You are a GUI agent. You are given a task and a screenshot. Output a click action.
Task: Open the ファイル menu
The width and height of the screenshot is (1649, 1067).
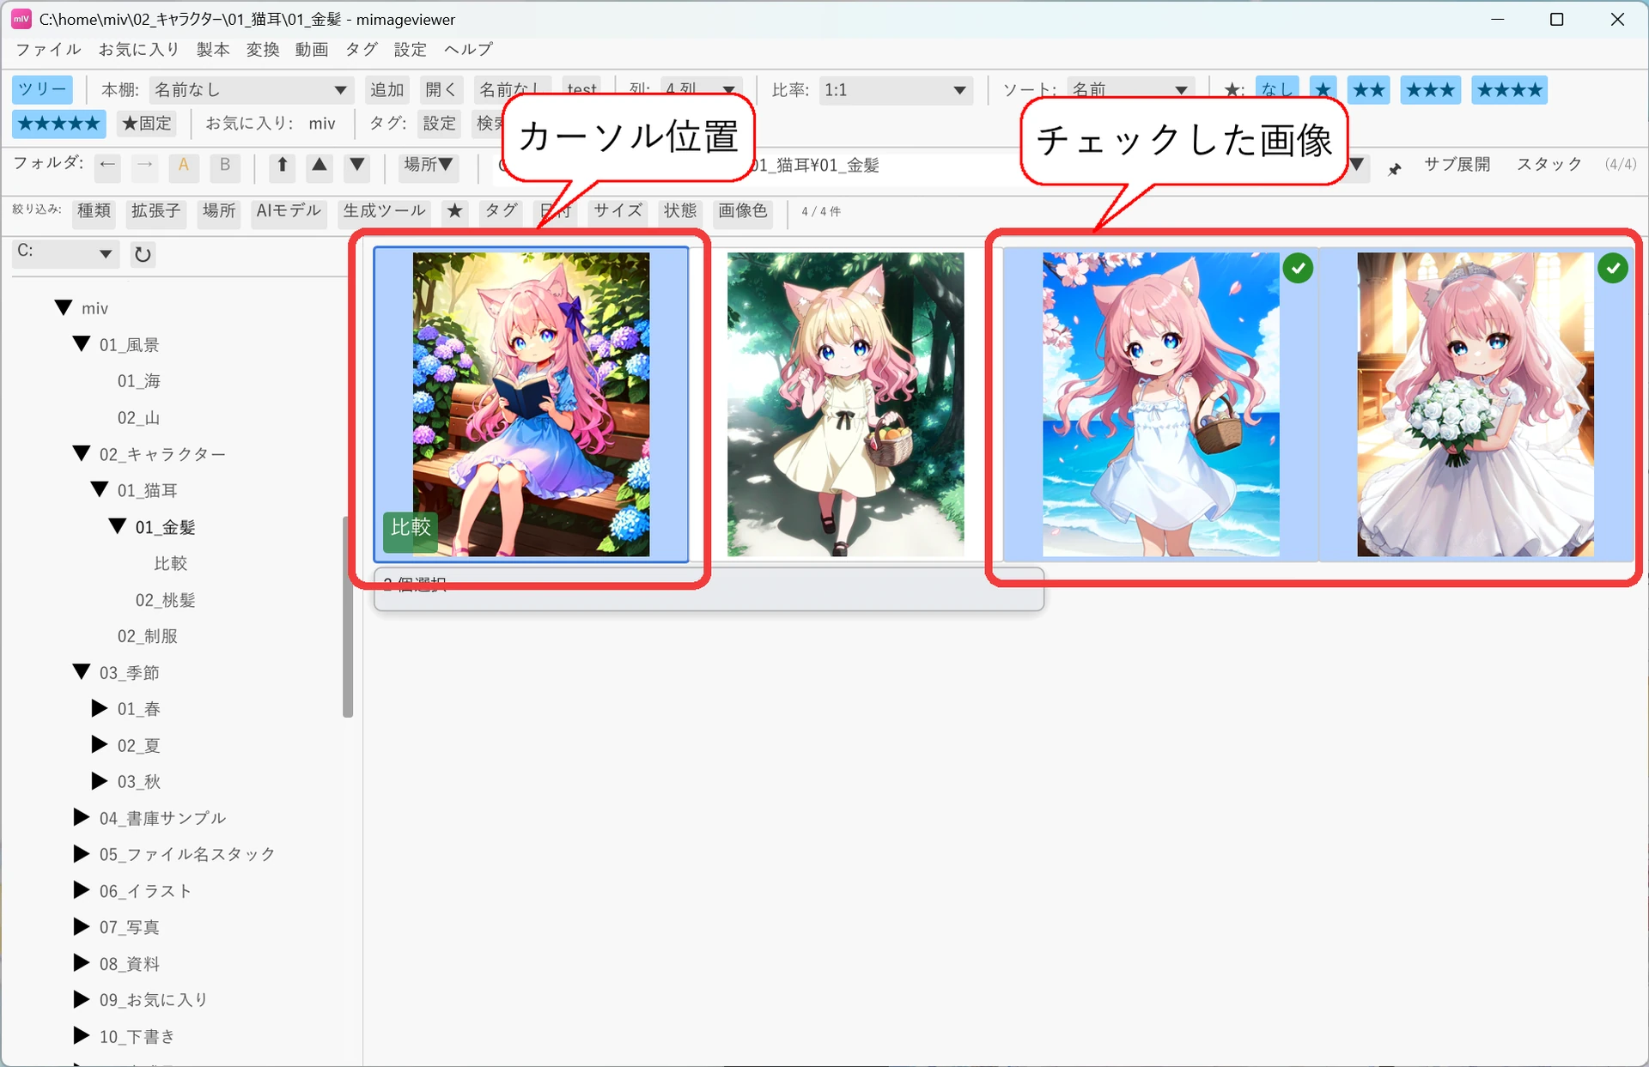(x=48, y=49)
